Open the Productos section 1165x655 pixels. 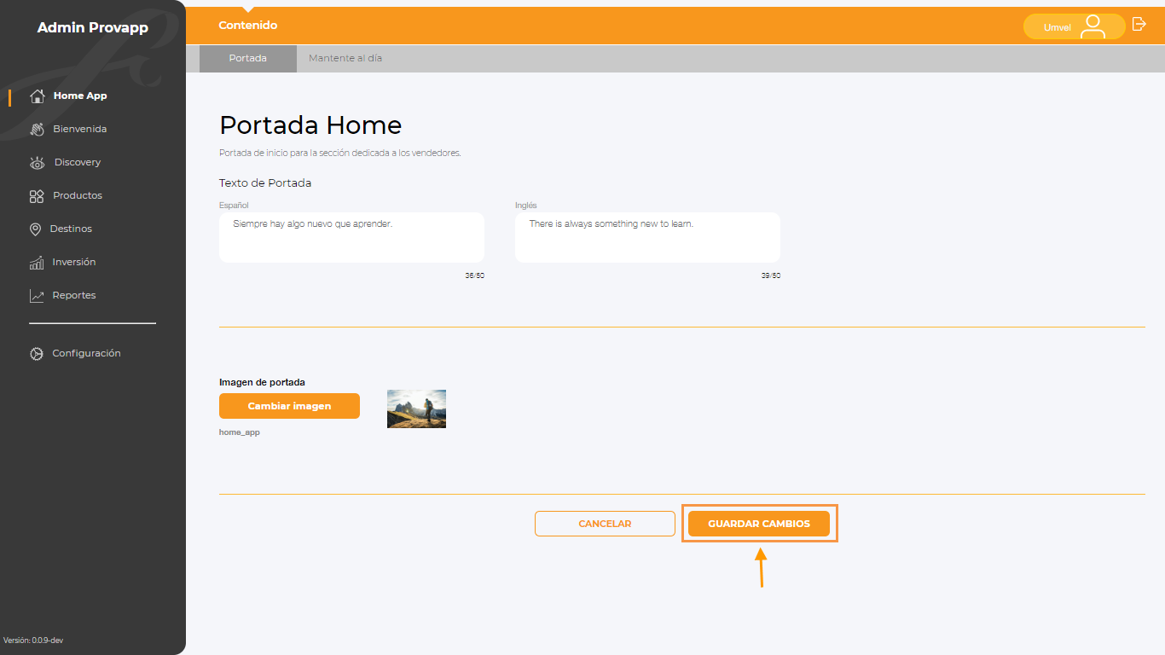click(x=78, y=195)
